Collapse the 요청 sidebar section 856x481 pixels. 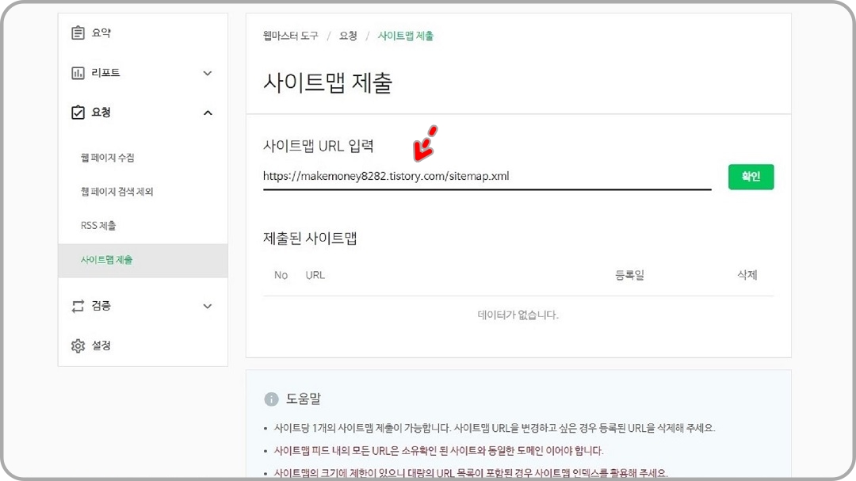click(x=208, y=112)
